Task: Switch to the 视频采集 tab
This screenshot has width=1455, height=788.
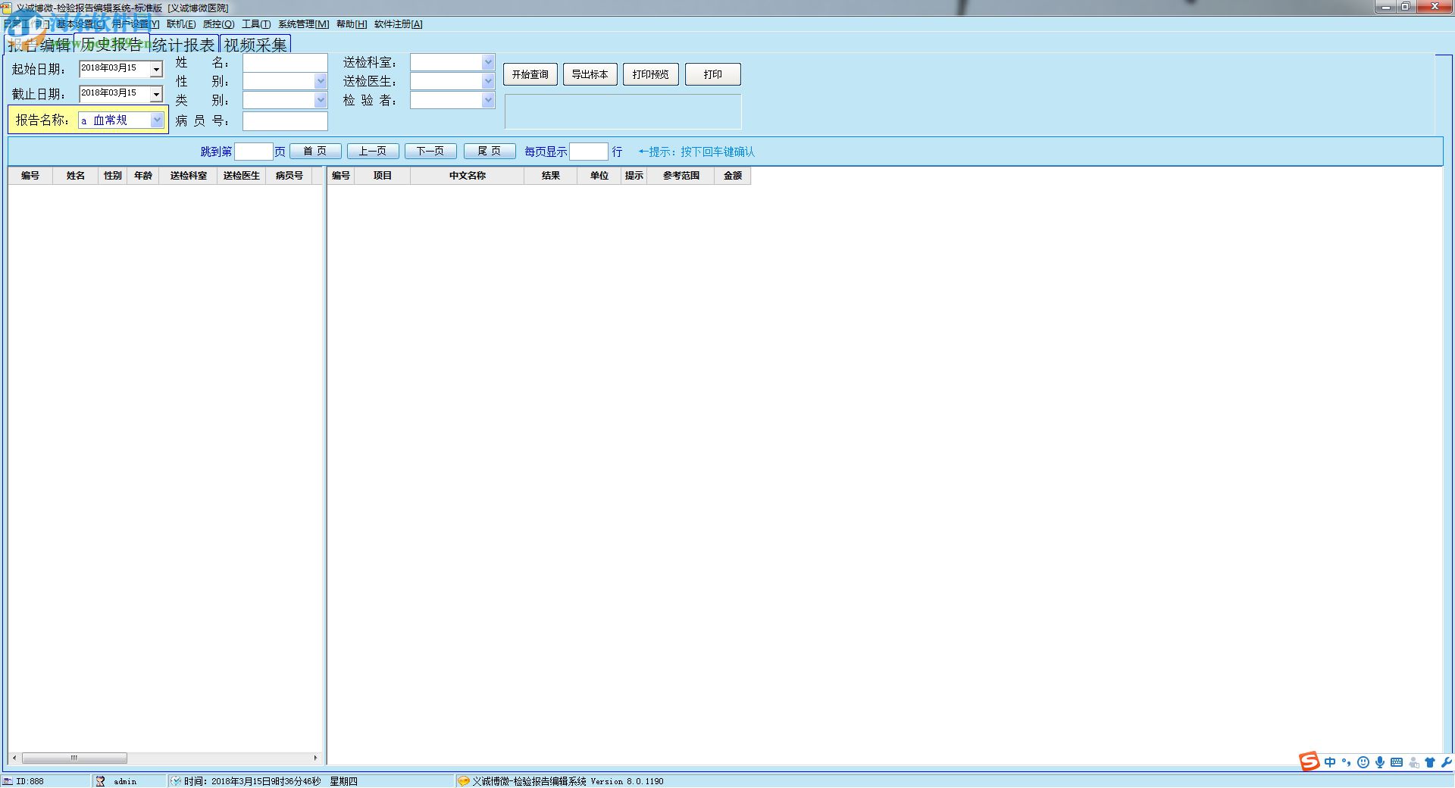Action: pyautogui.click(x=255, y=45)
